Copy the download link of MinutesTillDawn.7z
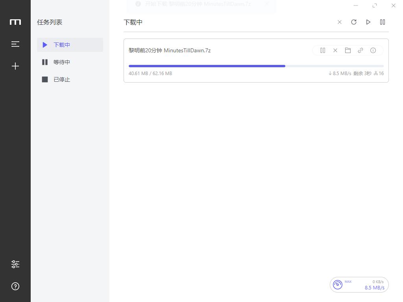The height and width of the screenshot is (302, 403). 360,50
